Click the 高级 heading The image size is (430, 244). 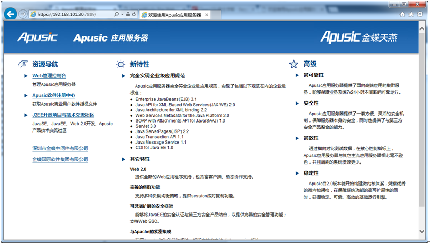310,64
